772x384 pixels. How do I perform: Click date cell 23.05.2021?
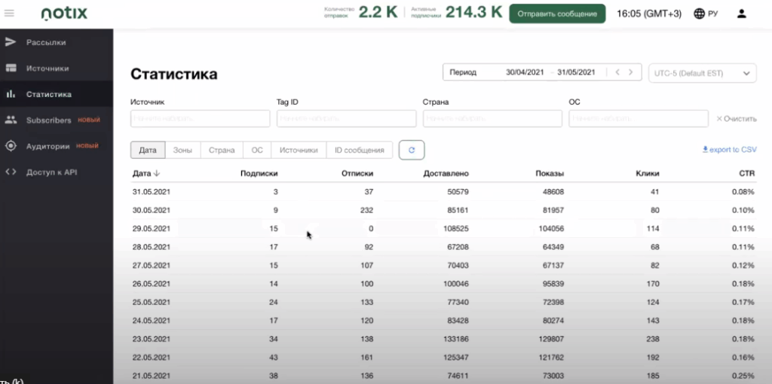(151, 339)
